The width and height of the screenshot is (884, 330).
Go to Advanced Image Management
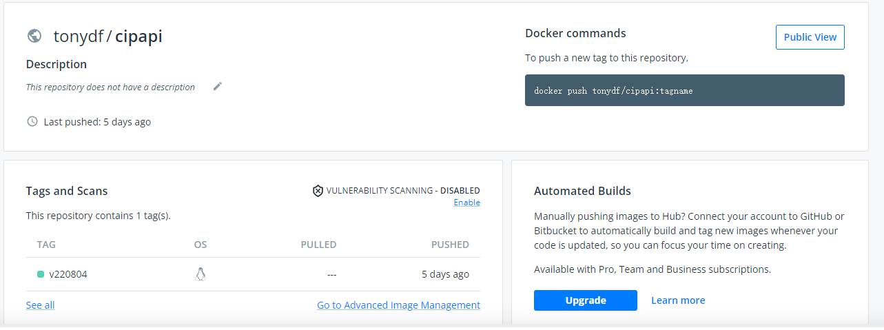tap(398, 305)
